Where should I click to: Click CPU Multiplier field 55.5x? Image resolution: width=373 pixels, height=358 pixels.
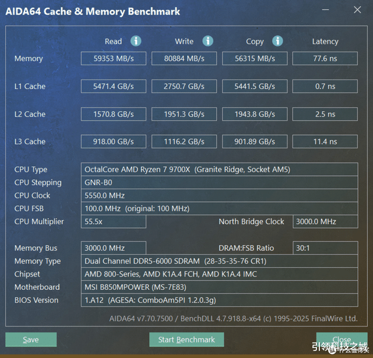pos(114,222)
